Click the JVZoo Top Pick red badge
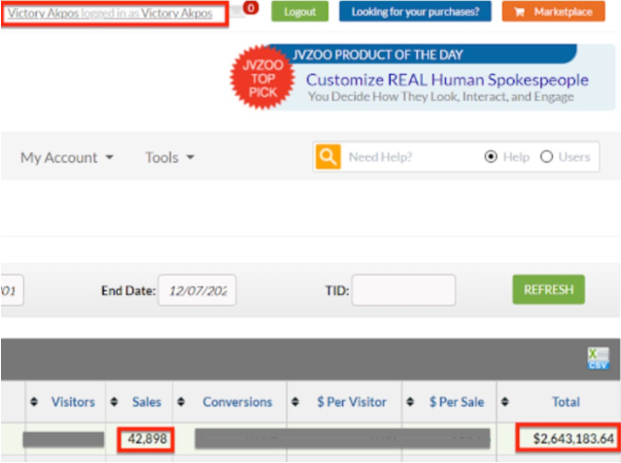621x463 pixels. coord(262,78)
